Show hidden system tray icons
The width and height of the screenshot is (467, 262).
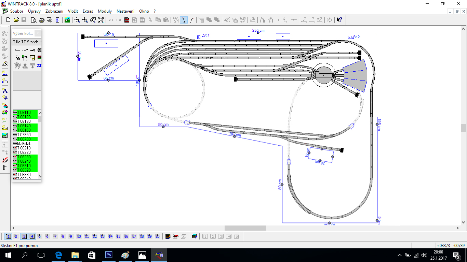[x=400, y=255]
